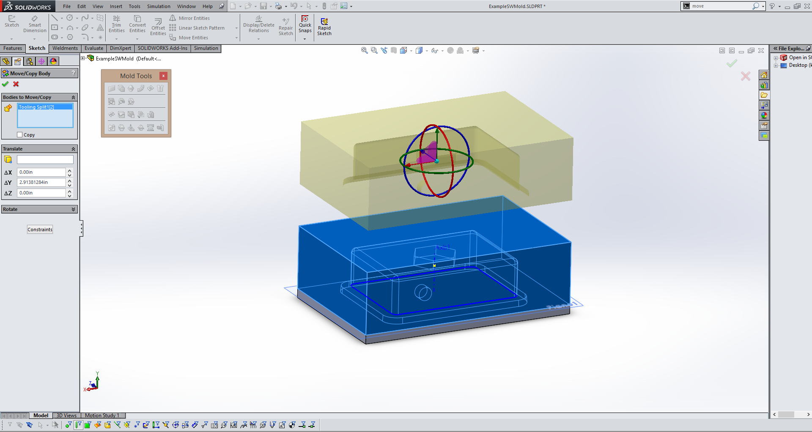The width and height of the screenshot is (812, 432).
Task: Open ConfigurationManager tab icon
Action: point(30,61)
